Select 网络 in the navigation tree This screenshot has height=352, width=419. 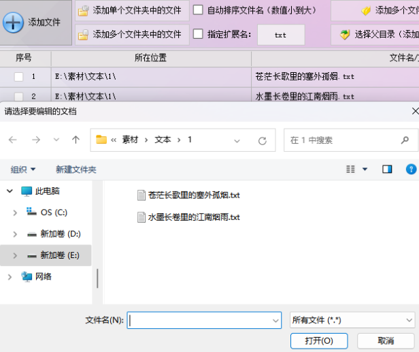click(44, 276)
